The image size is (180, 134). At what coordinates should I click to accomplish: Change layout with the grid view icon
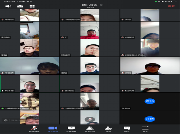(32, 6)
